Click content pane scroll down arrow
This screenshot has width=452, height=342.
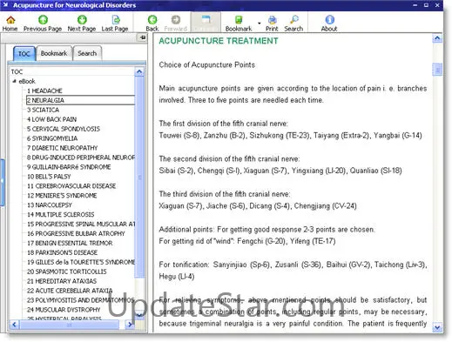click(x=437, y=328)
